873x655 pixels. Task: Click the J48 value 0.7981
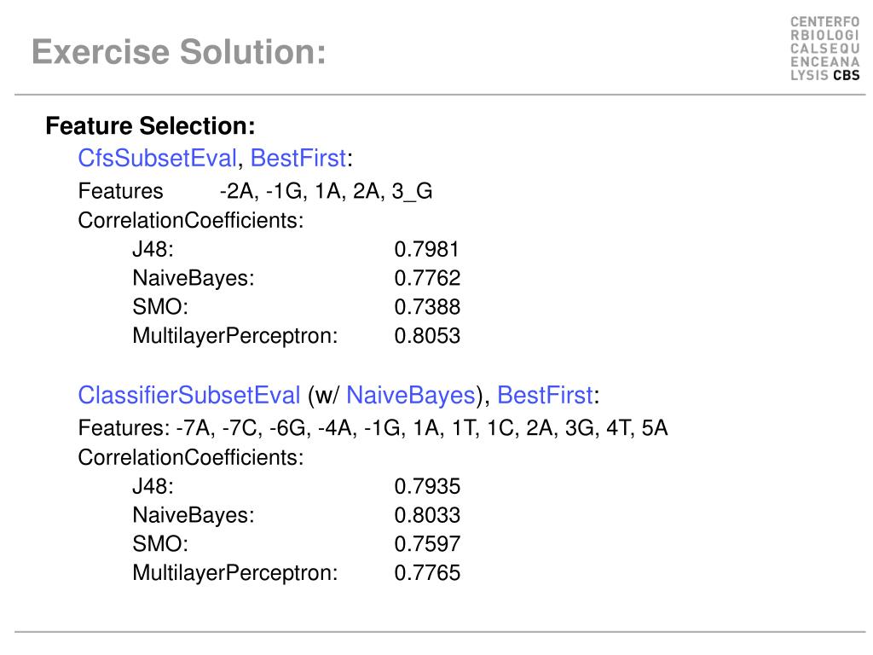pos(426,250)
